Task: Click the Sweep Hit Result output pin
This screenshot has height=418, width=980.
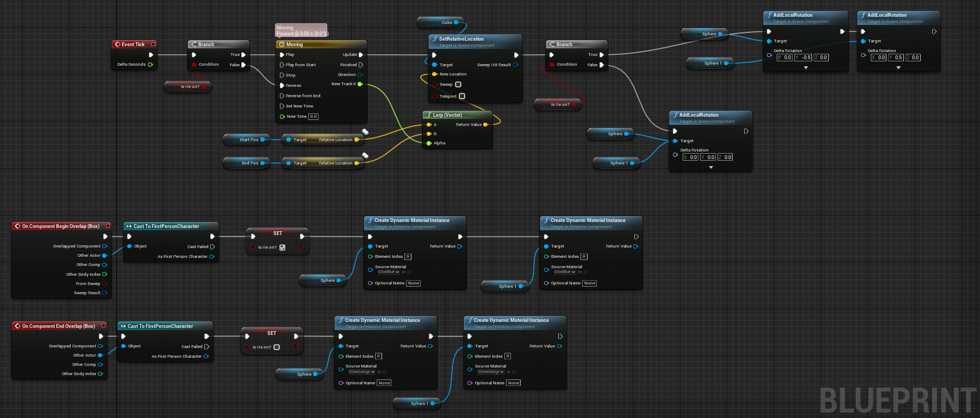Action: click(x=515, y=65)
